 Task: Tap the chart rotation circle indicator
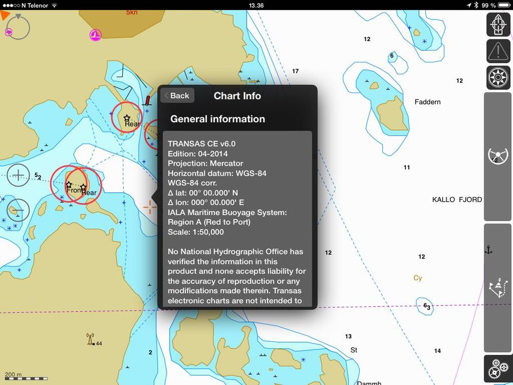(x=18, y=28)
